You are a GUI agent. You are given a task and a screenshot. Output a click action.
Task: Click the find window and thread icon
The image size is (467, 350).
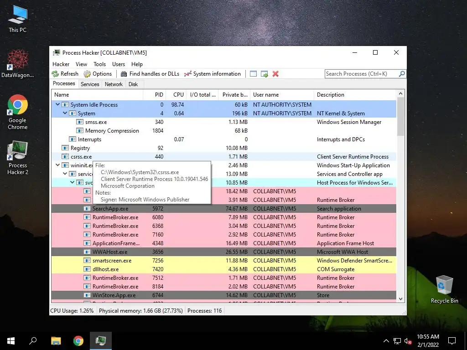click(264, 74)
